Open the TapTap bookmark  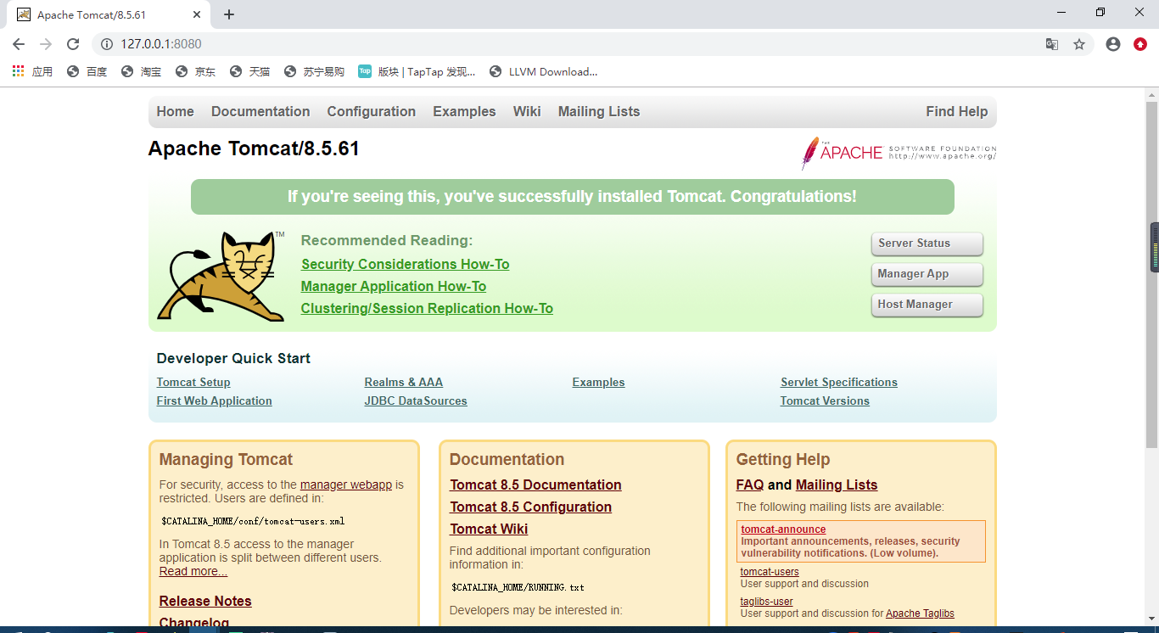(x=417, y=72)
